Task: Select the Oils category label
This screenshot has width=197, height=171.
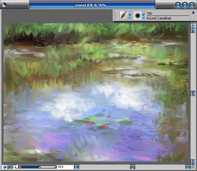Action: (149, 14)
